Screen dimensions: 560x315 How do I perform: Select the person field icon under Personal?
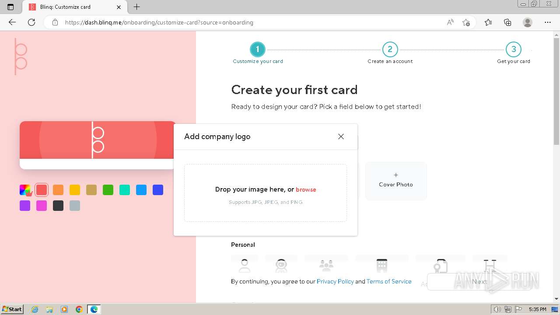(245, 266)
